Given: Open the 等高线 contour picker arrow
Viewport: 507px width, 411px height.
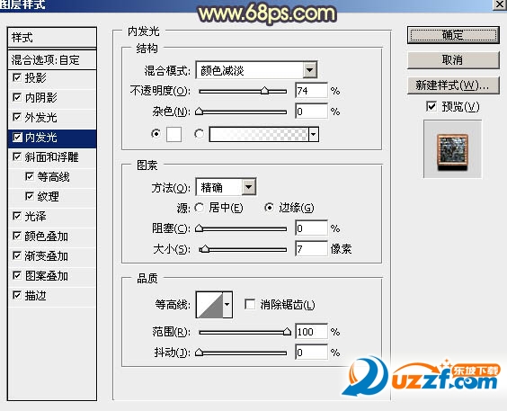Looking at the screenshot, I should pos(227,304).
